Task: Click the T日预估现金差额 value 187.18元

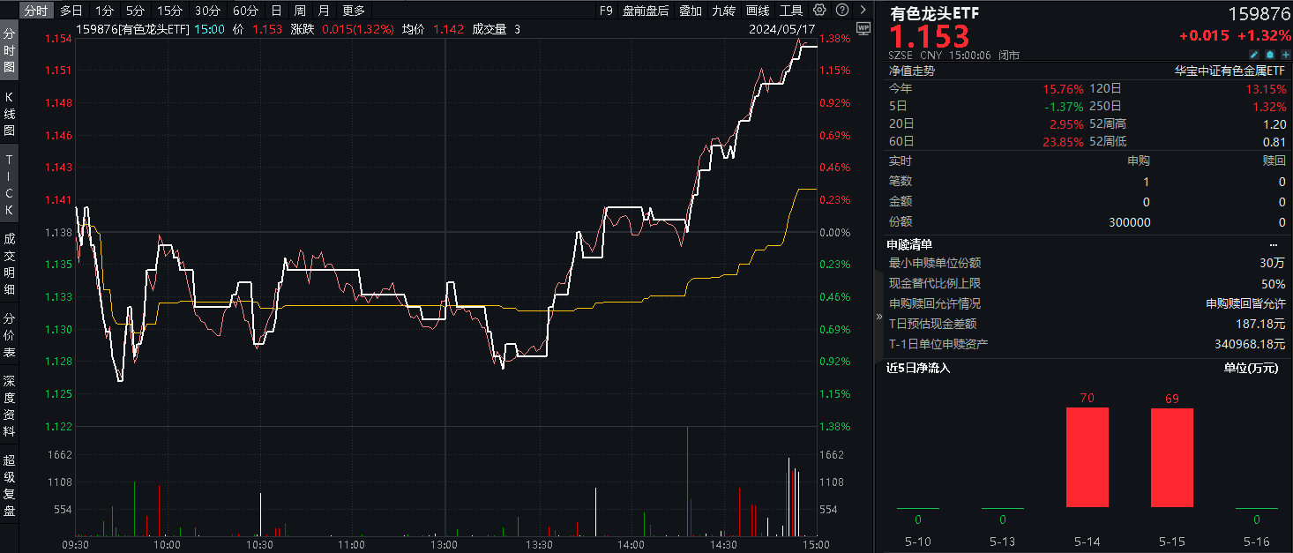Action: [1261, 324]
